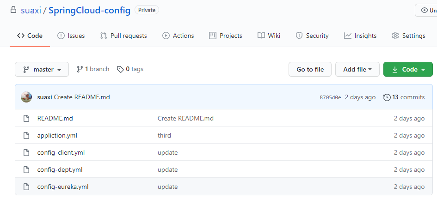Image resolution: width=437 pixels, height=199 pixels.
Task: Click "2 days ago" in the config-eureka.yml row
Action: 409,187
